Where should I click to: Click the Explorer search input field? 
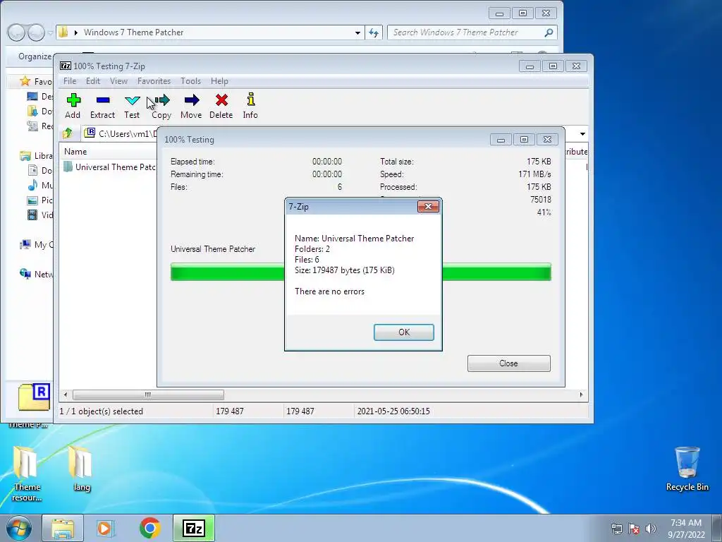pos(466,32)
